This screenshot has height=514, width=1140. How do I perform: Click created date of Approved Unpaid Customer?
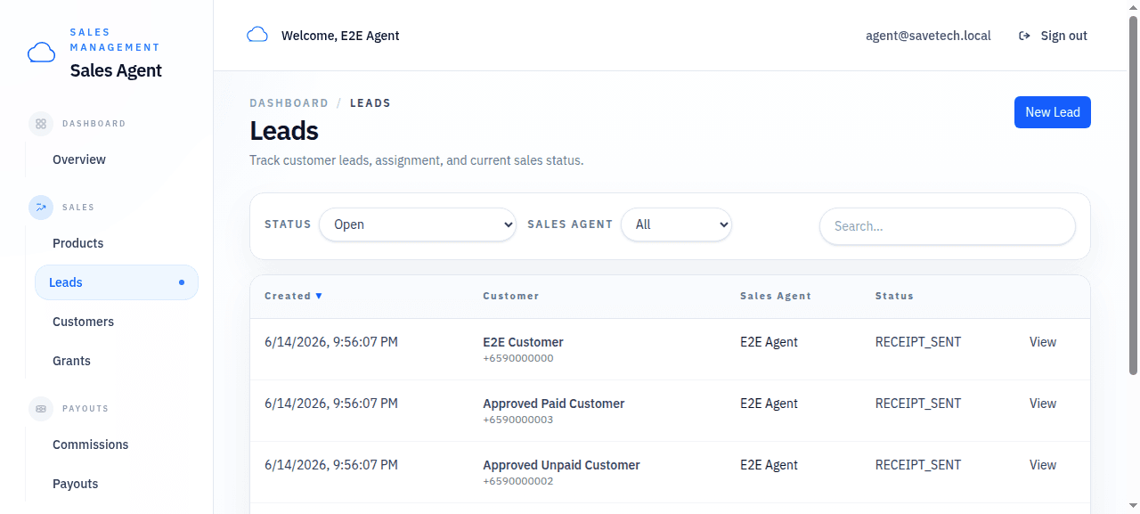331,465
